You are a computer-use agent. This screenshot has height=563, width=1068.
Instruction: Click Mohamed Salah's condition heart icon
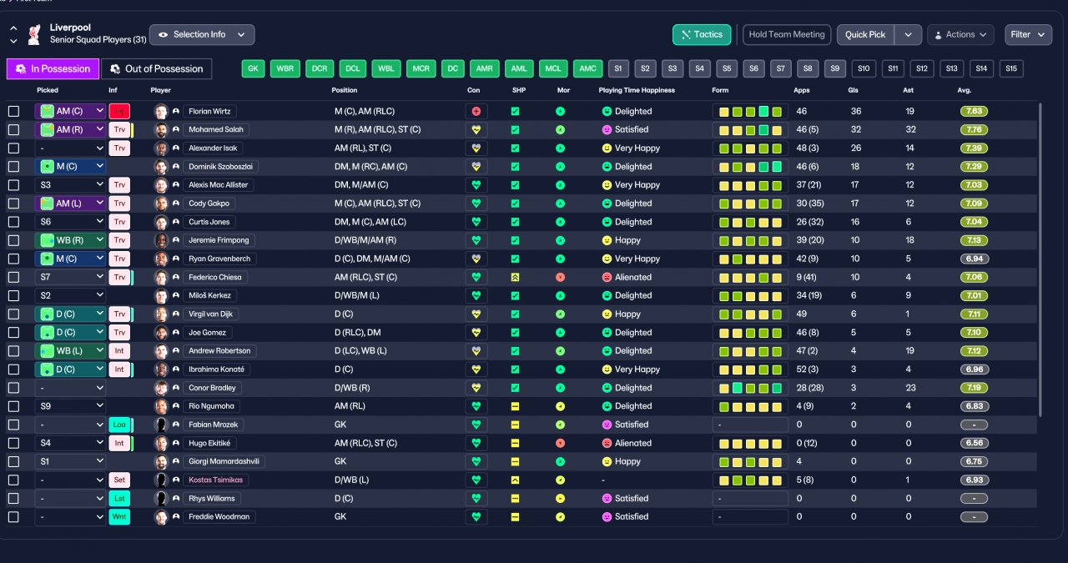coord(476,129)
